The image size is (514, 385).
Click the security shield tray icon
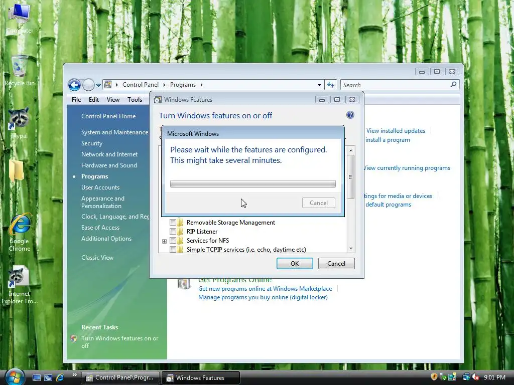[x=434, y=377]
